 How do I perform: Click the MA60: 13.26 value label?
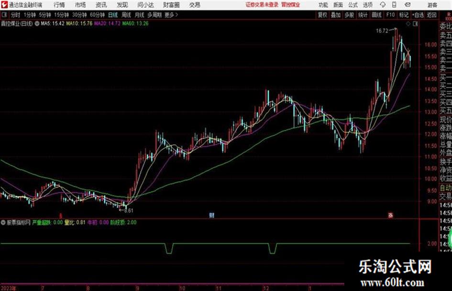pyautogui.click(x=135, y=23)
